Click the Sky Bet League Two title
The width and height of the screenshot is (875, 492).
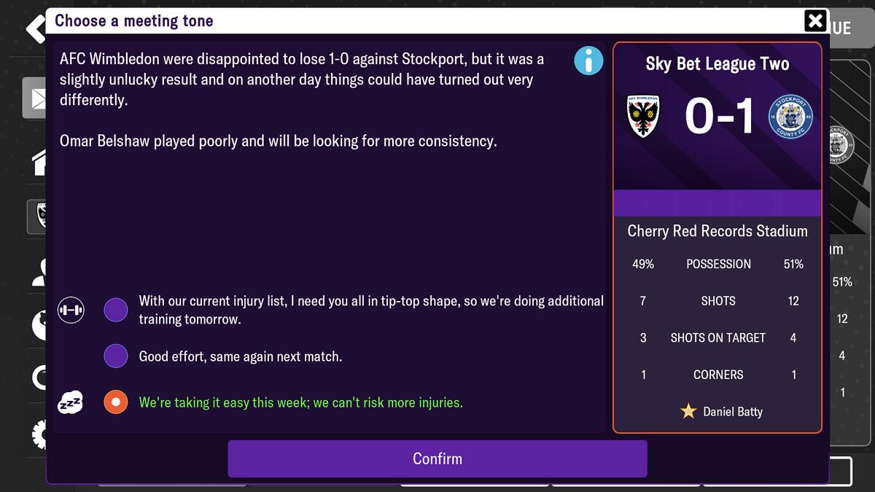(717, 64)
